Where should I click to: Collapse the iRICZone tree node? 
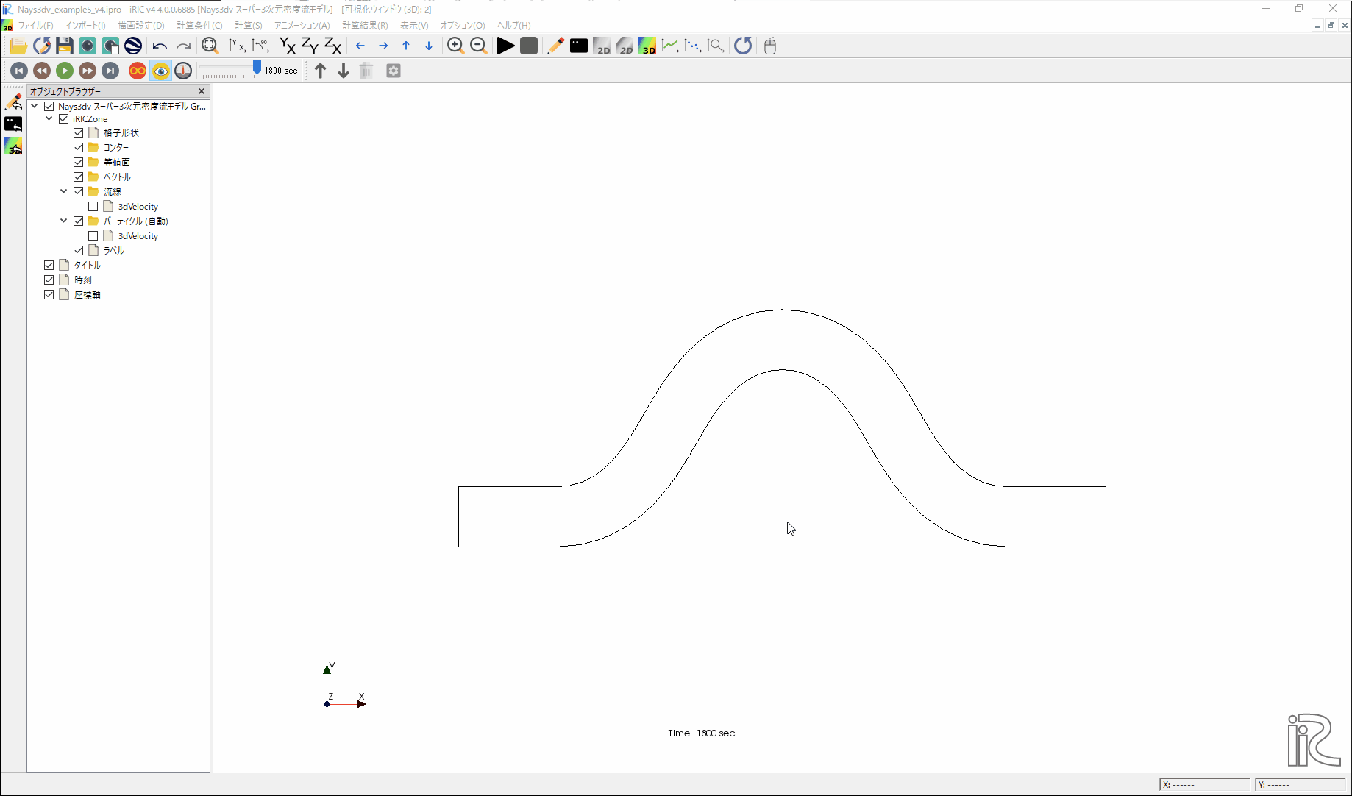(49, 118)
